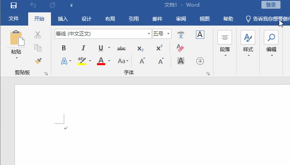
Task: Switch to the 插入 ribbon tab
Action: tap(63, 19)
